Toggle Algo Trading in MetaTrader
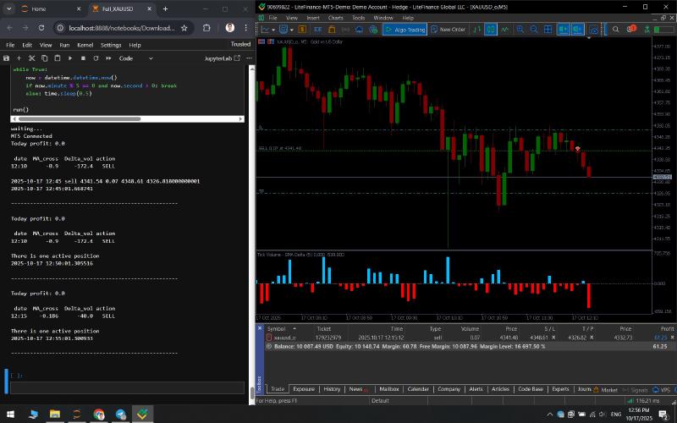Viewport: 677px width, 423px height. tap(405, 30)
